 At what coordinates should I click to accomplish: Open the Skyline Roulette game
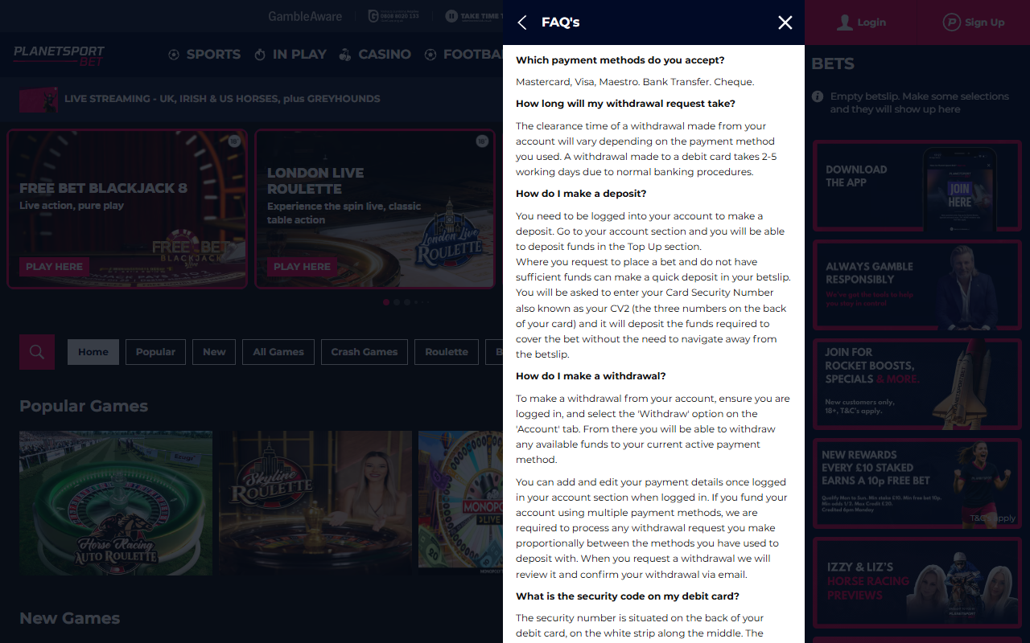(x=315, y=503)
